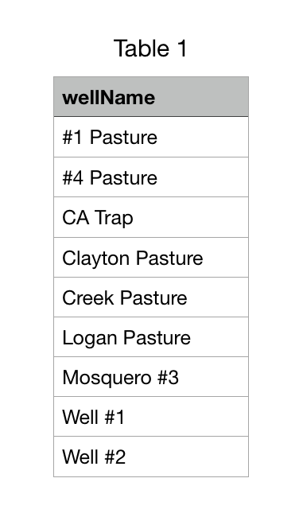Select the wellName header cell

151,97
